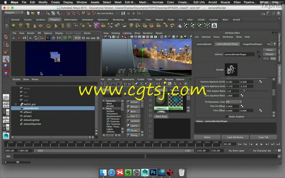Toggle Lens Squeeze Ratio map checker button
Image resolution: width=285 pixels, height=178 pixels.
click(x=242, y=95)
